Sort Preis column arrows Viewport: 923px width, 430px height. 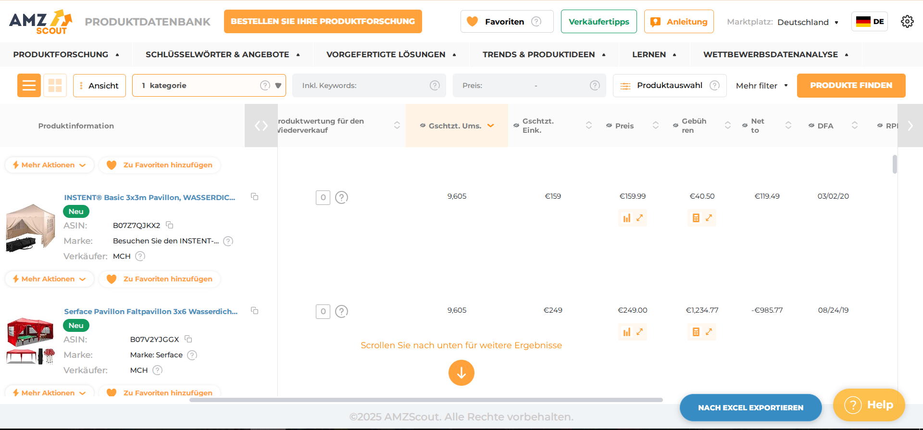click(x=656, y=126)
